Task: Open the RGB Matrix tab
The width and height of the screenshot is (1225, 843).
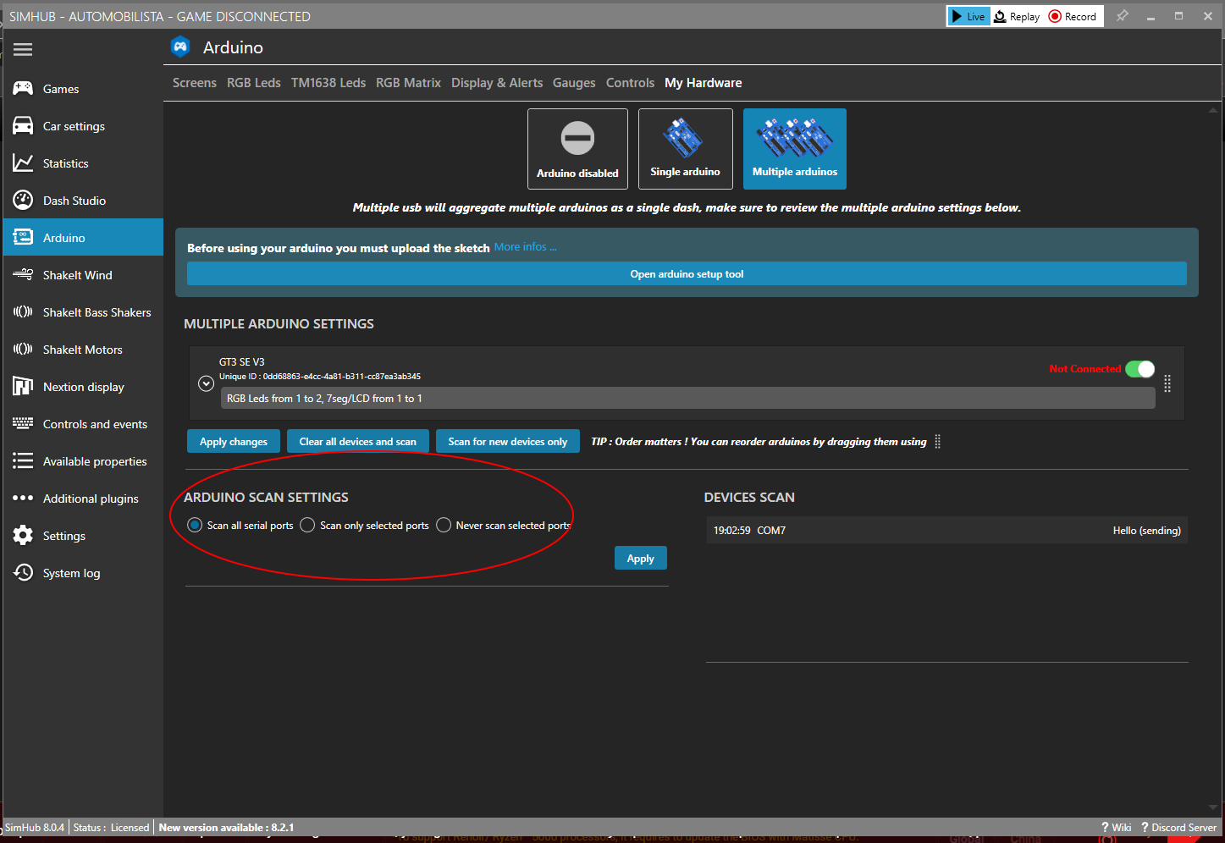Action: pyautogui.click(x=408, y=83)
